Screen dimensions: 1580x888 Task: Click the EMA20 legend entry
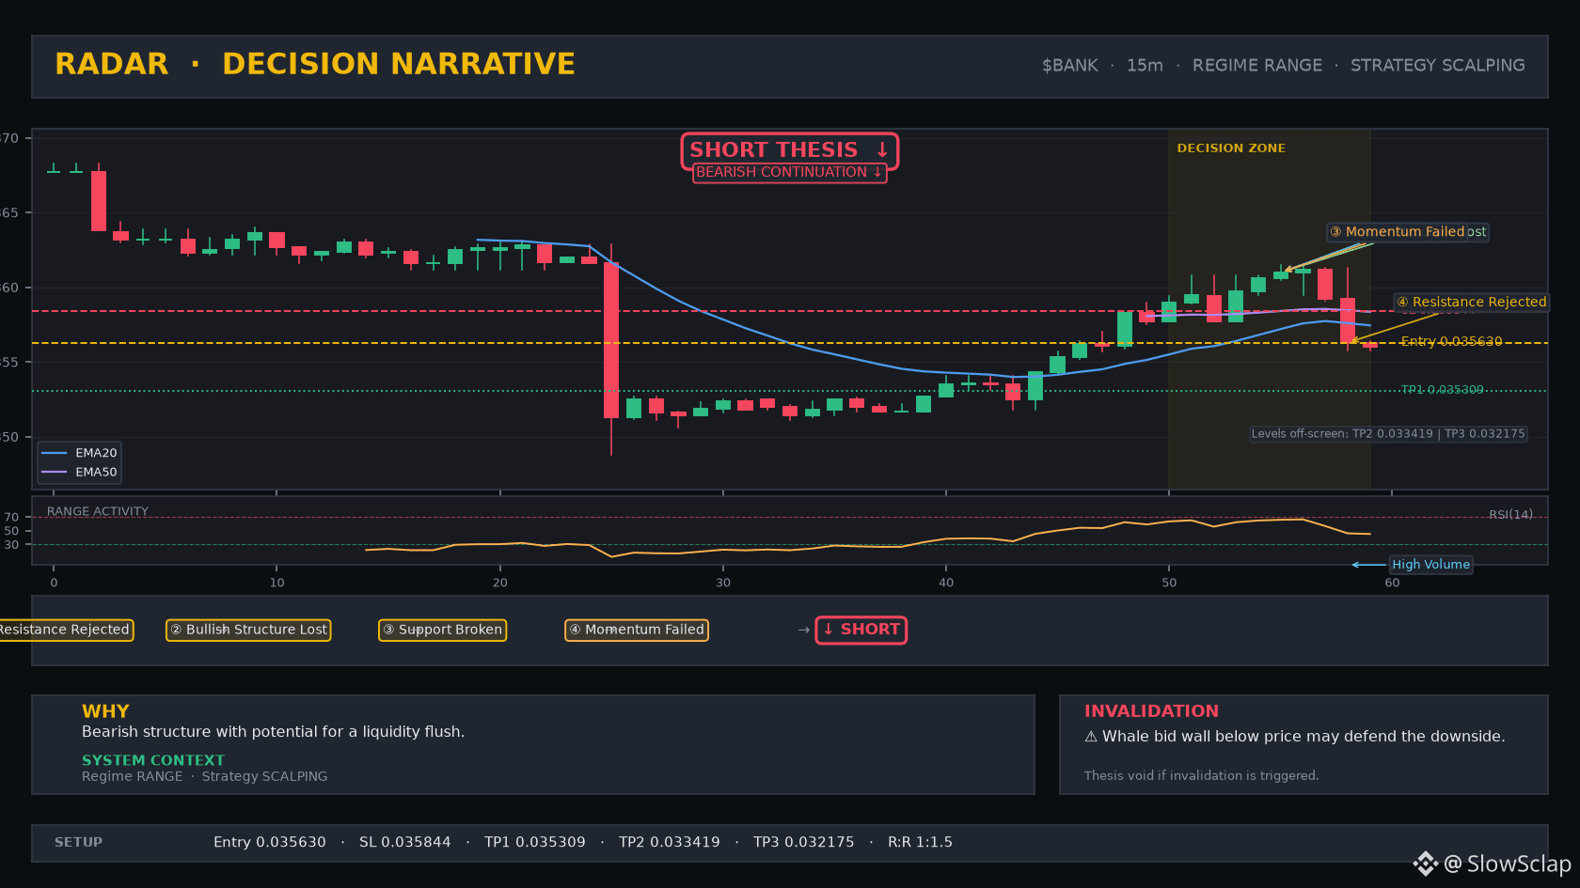pos(80,453)
